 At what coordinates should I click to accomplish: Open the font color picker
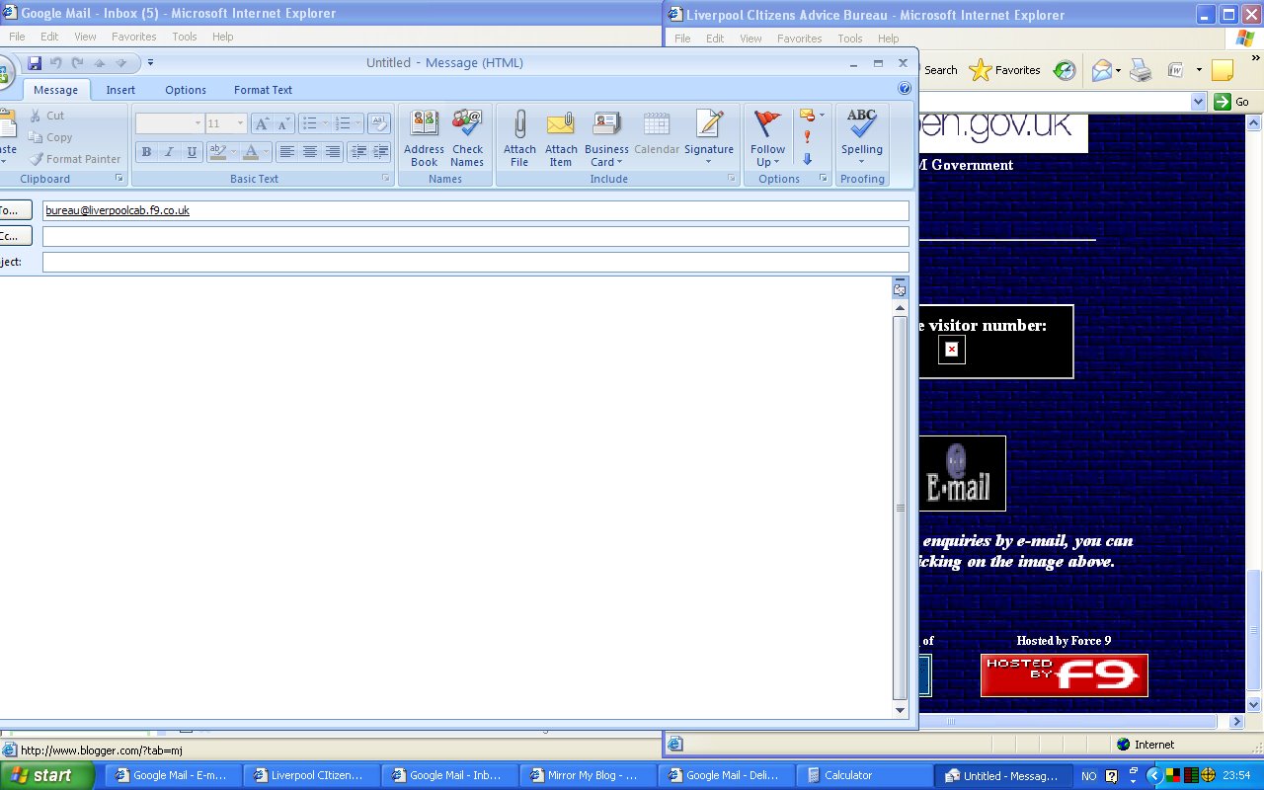point(256,152)
